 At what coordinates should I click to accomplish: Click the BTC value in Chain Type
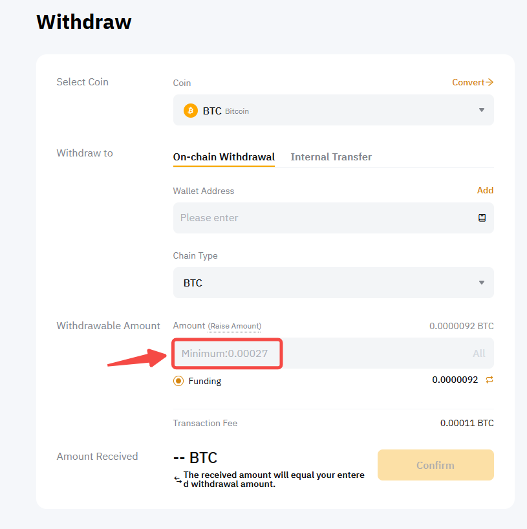tap(193, 283)
